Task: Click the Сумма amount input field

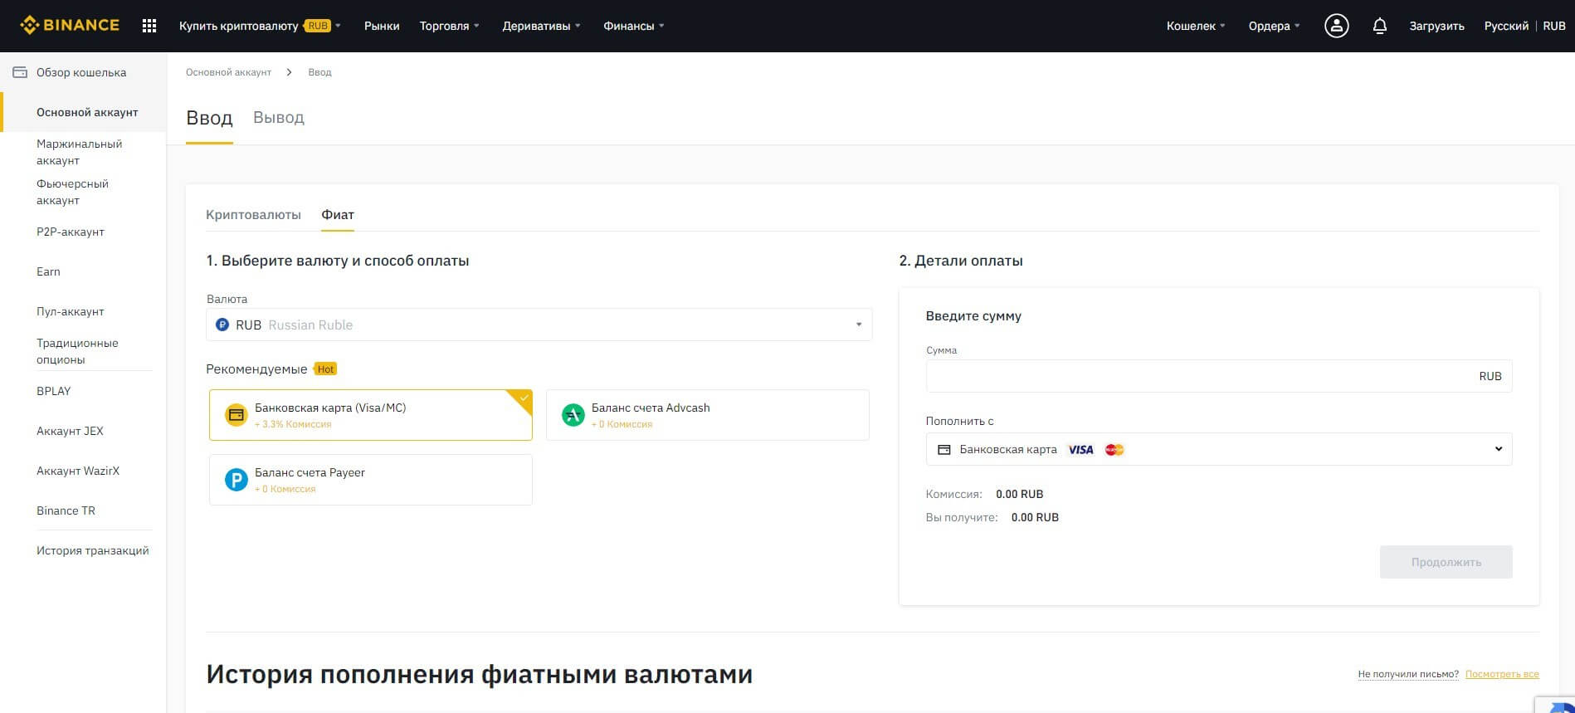Action: (x=1218, y=376)
